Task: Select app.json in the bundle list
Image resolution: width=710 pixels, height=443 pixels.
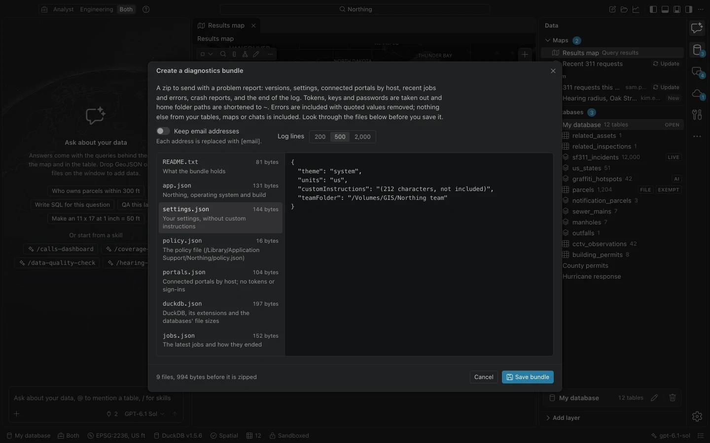Action: tap(220, 190)
